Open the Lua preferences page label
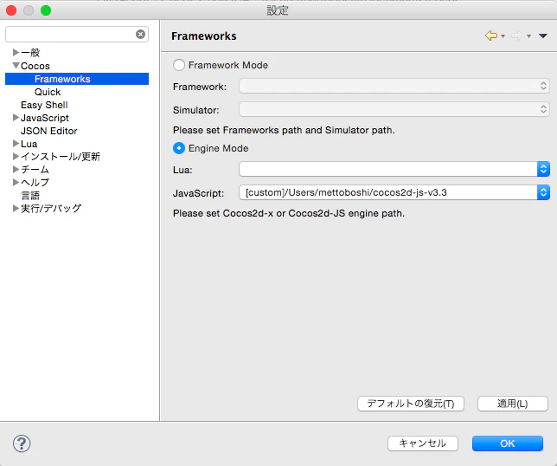Screen dimensions: 557x466 tap(29, 144)
